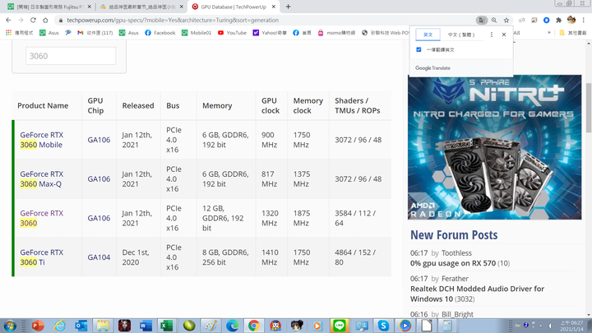Open GeForce RTX 3060 Ti link
This screenshot has width=592, height=333.
42,257
